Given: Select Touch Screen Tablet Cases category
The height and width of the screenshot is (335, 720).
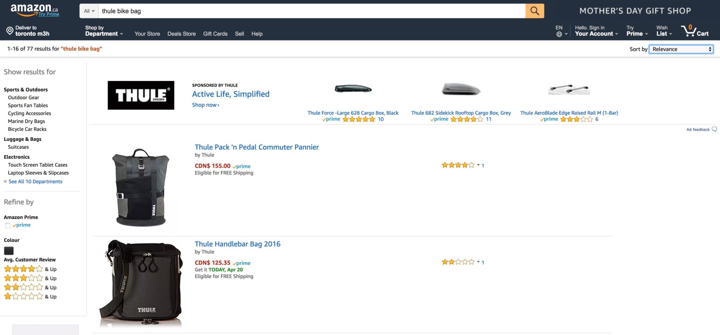Looking at the screenshot, I should click(x=37, y=165).
